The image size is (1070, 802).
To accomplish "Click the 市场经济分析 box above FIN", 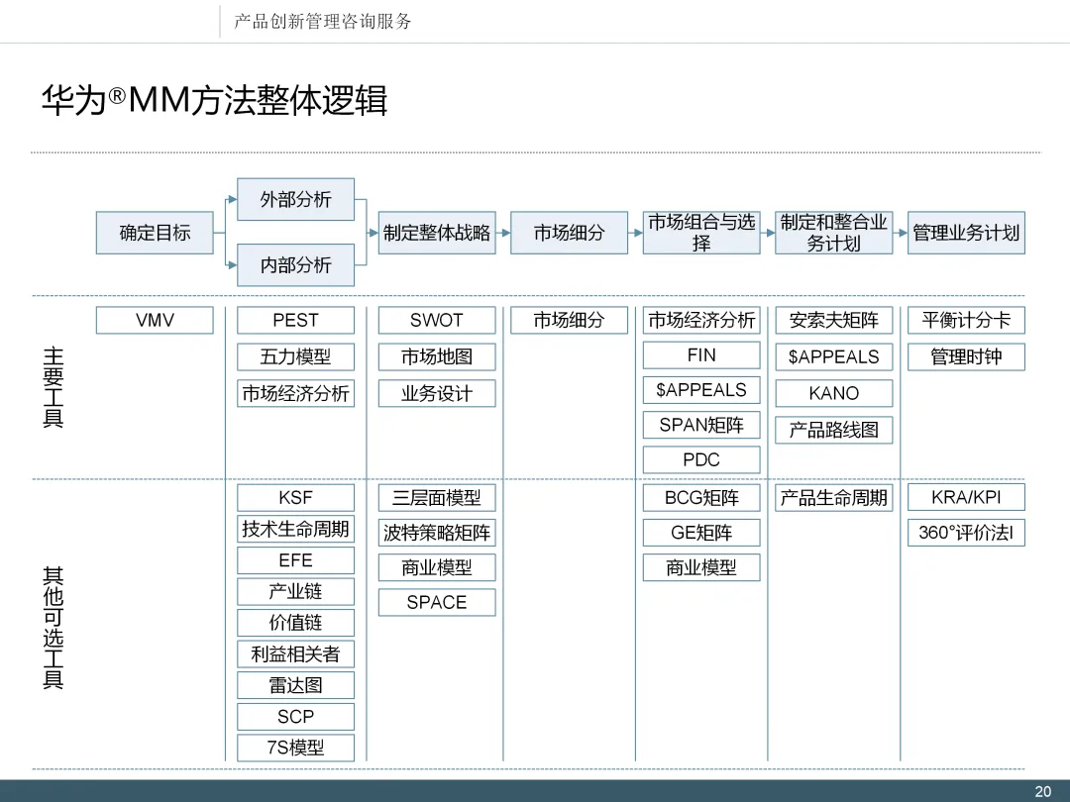I will 701,320.
